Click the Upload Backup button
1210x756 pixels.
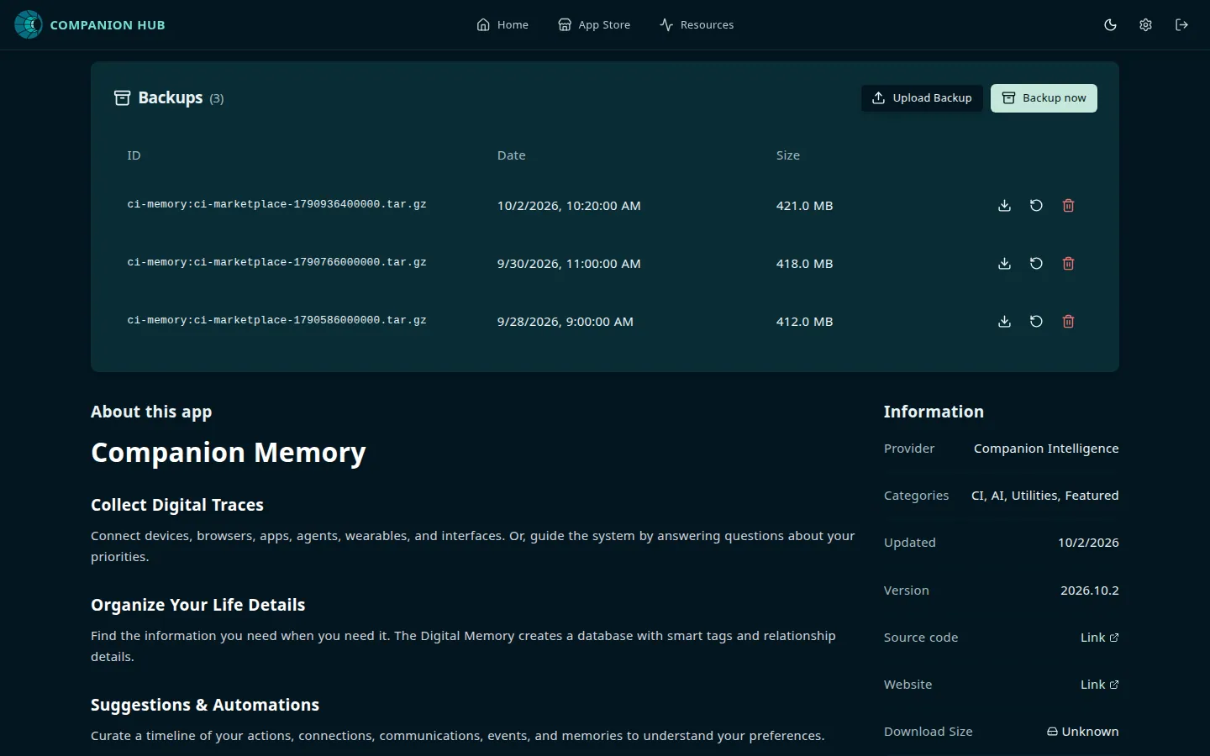922,98
